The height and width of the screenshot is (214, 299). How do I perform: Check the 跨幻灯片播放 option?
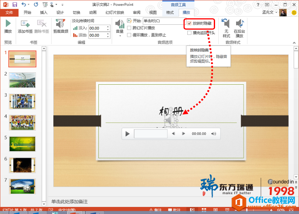tap(129, 28)
